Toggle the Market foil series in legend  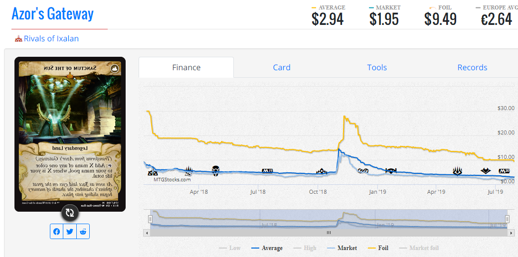coord(420,248)
